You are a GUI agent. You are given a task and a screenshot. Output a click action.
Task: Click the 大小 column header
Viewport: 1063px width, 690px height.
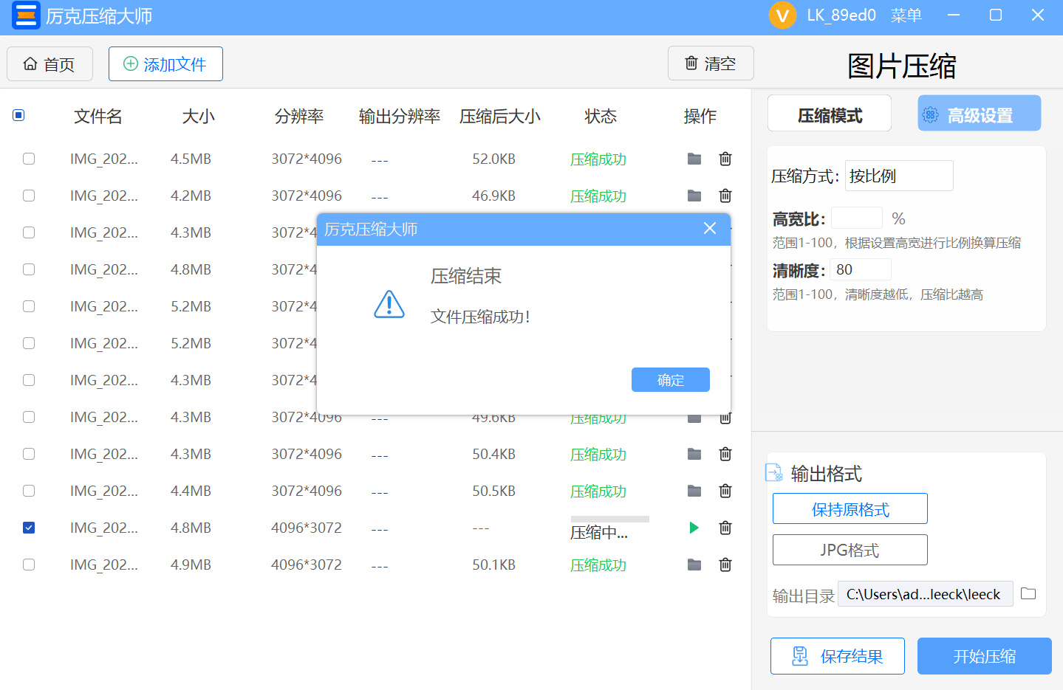point(199,116)
